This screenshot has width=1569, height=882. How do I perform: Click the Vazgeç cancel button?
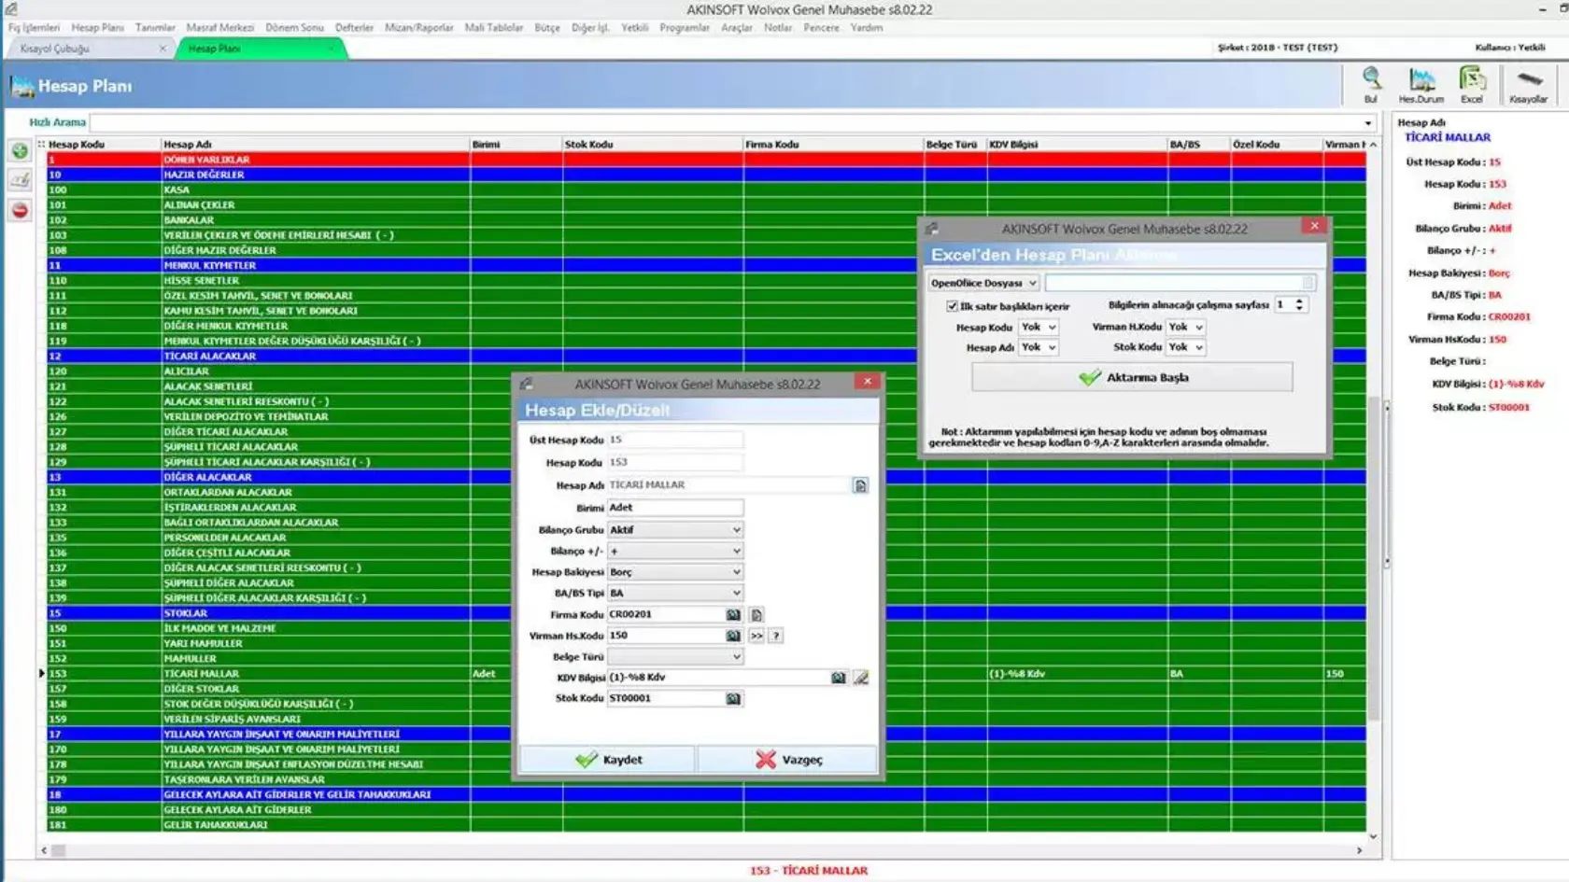787,760
